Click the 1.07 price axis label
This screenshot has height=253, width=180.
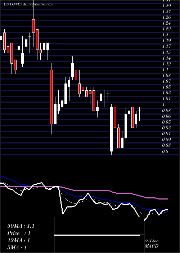coord(166,81)
